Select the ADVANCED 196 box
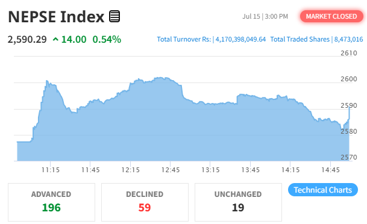Screen dimensions: 367x224 click(x=51, y=202)
